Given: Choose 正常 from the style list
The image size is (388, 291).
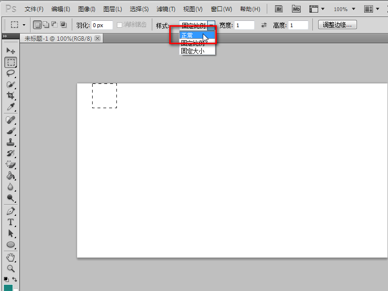Looking at the screenshot, I should (197, 35).
